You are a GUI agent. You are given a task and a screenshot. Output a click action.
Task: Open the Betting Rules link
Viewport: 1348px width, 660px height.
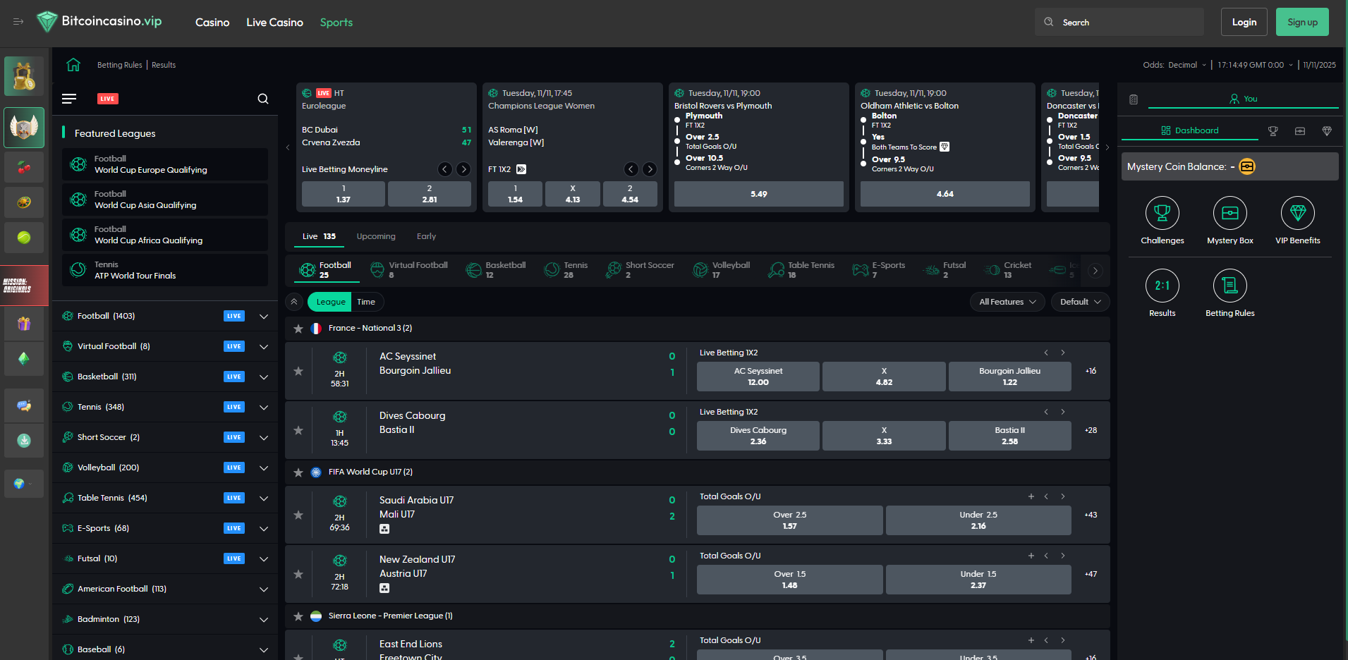tap(119, 64)
